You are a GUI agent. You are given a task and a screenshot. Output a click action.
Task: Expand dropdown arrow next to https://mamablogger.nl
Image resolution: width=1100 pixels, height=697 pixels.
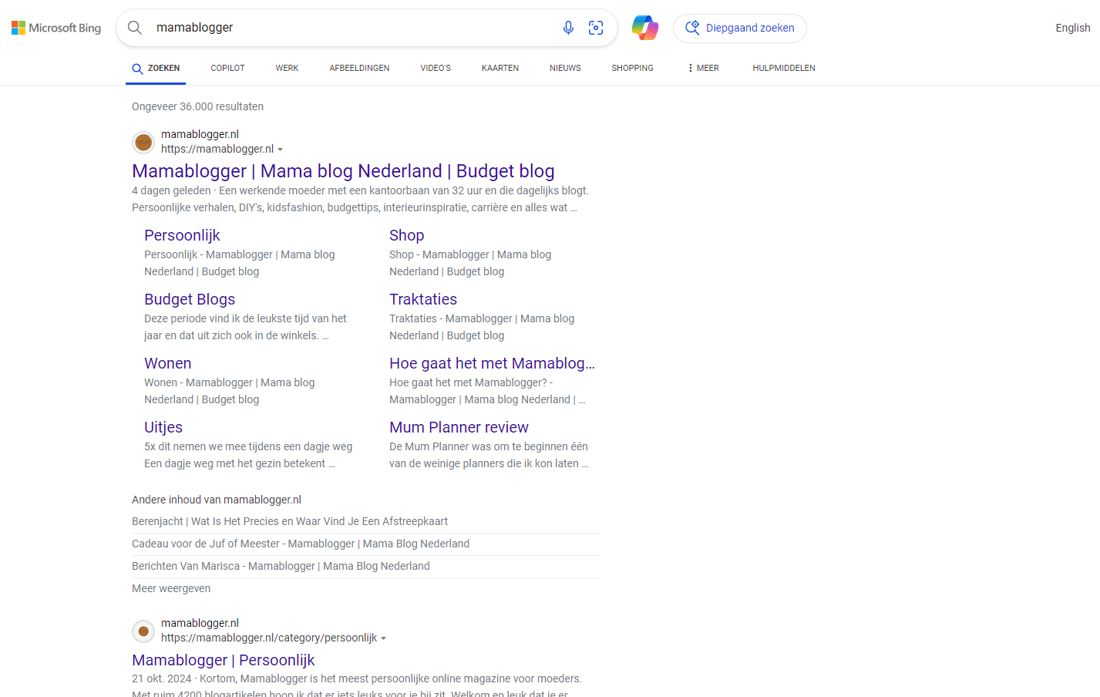coord(281,150)
